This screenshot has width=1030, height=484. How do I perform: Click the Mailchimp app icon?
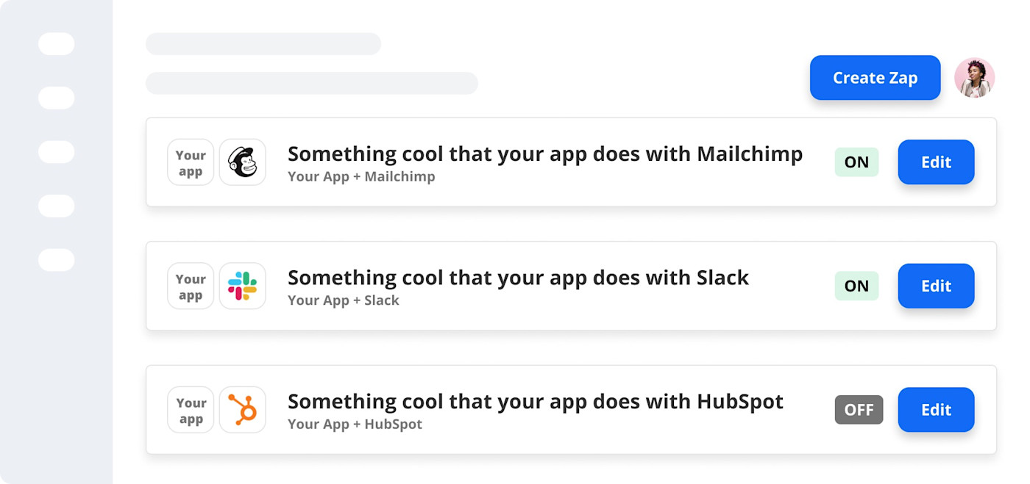pos(242,162)
